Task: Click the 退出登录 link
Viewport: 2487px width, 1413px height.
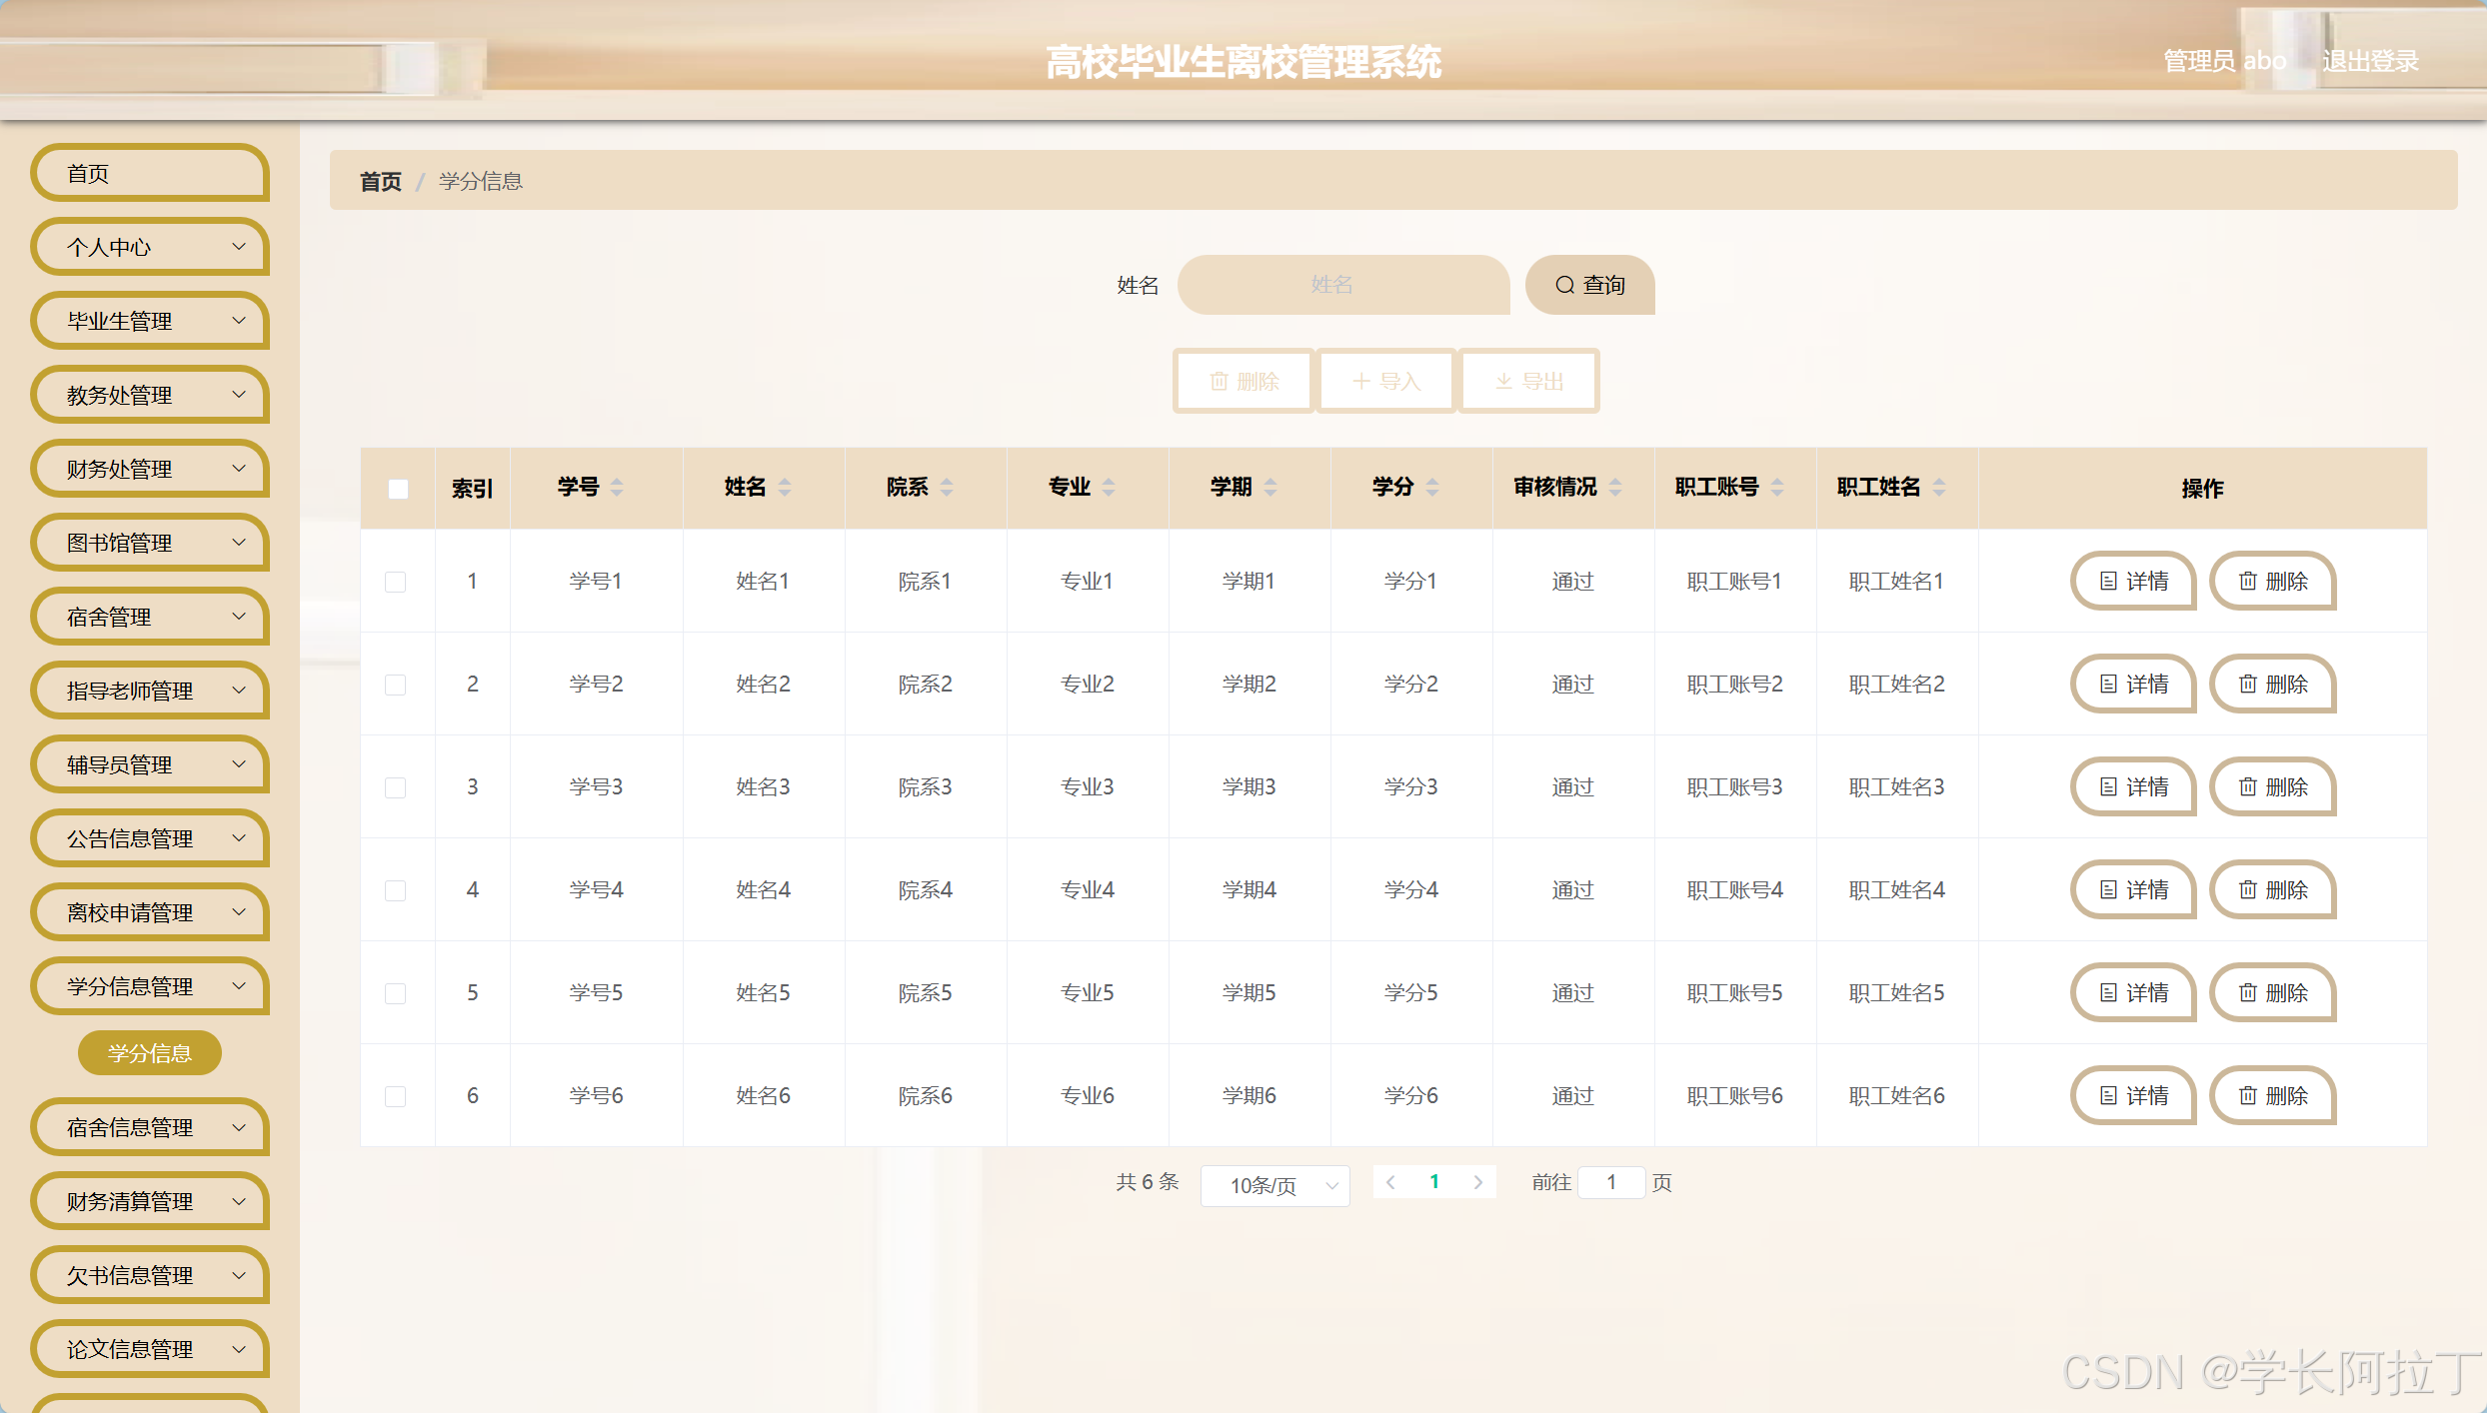Action: [2371, 60]
